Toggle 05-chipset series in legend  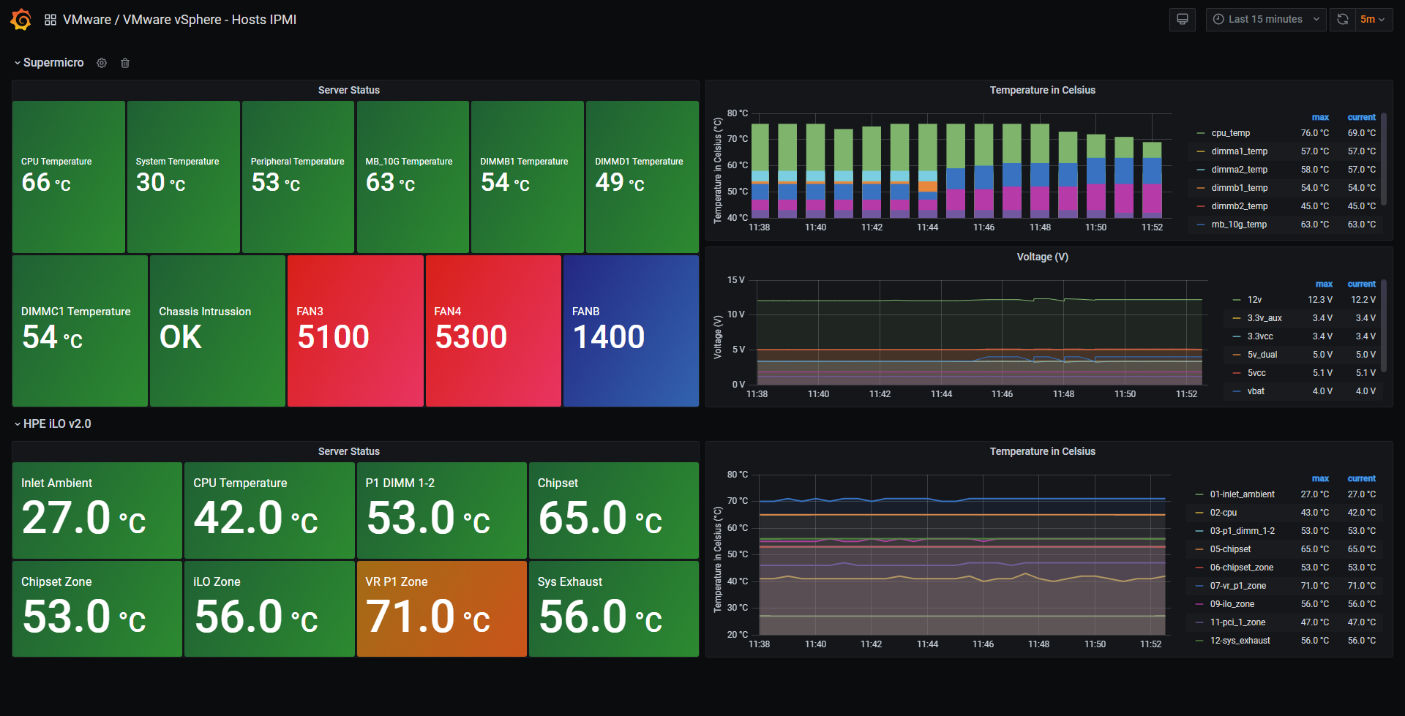click(x=1230, y=549)
